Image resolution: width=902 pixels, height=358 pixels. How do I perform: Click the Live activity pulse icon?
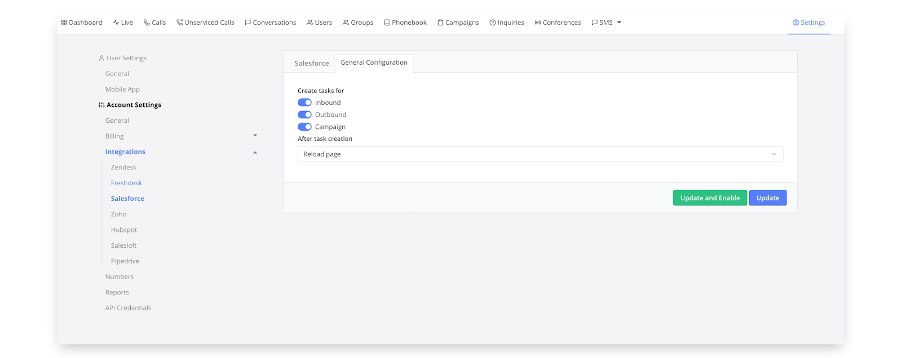click(116, 23)
